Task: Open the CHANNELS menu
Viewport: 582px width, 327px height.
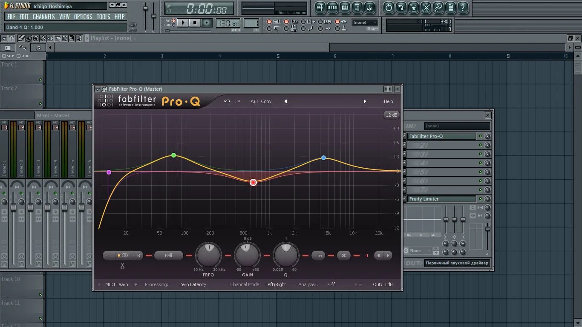Action: pos(43,17)
